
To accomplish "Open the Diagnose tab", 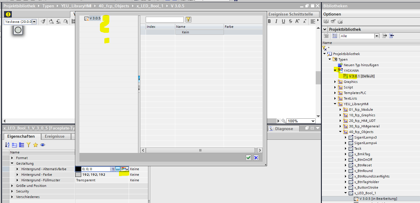I will pyautogui.click(x=284, y=129).
